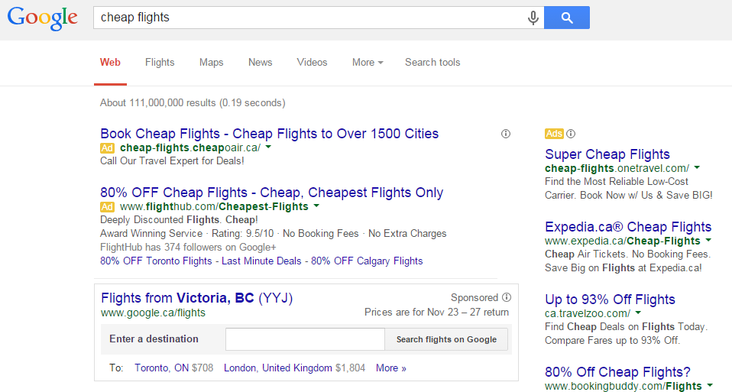
Task: Click info icon next to Sponsored label
Action: pyautogui.click(x=506, y=298)
